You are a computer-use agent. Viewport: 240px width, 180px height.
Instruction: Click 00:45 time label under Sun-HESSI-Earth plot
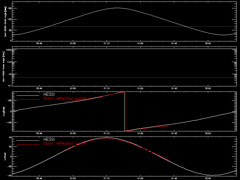39,43
